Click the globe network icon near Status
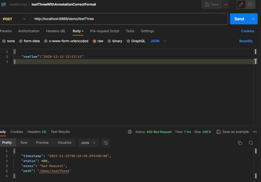This screenshot has width=261, height=182. (130, 132)
